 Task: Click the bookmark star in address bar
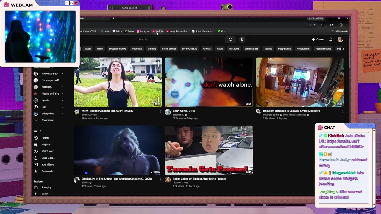(314, 25)
